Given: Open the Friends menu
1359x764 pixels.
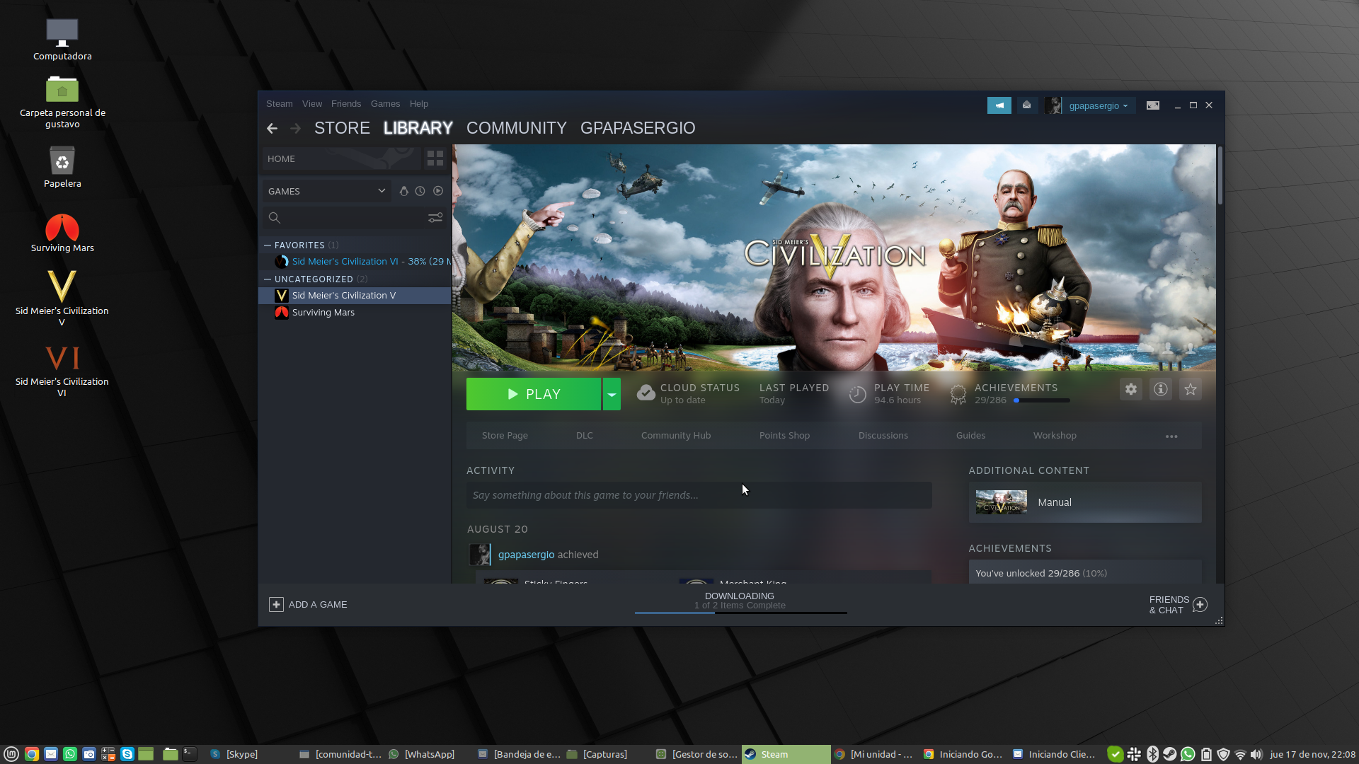Looking at the screenshot, I should [x=345, y=103].
